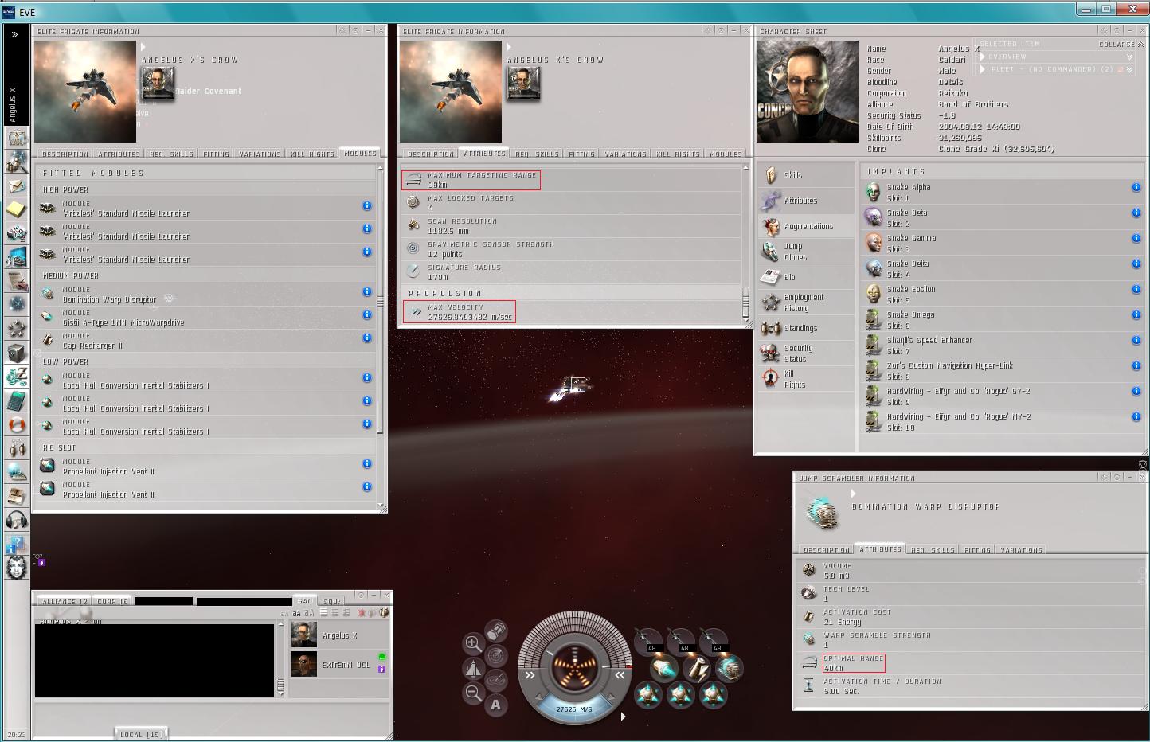The width and height of the screenshot is (1150, 742).
Task: Click the HUD speed bar showing 27626 M/S
Action: click(573, 708)
